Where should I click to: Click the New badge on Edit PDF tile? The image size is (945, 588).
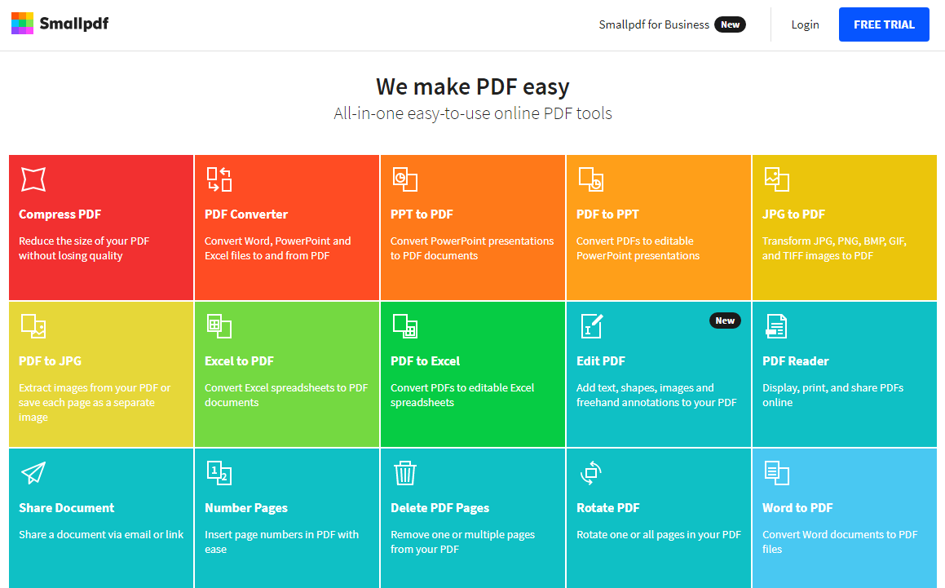point(725,321)
